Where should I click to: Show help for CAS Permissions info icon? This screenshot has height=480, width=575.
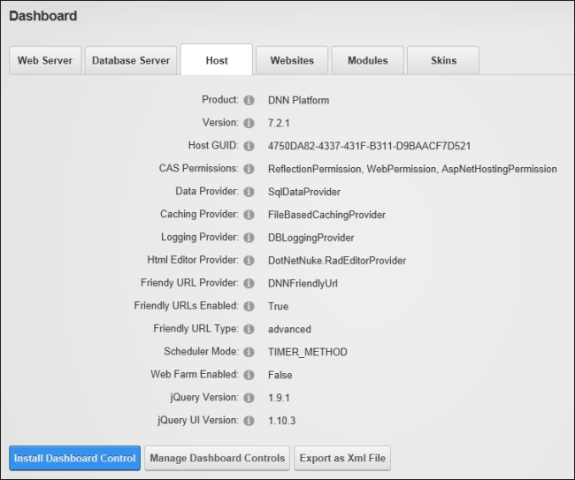[249, 169]
